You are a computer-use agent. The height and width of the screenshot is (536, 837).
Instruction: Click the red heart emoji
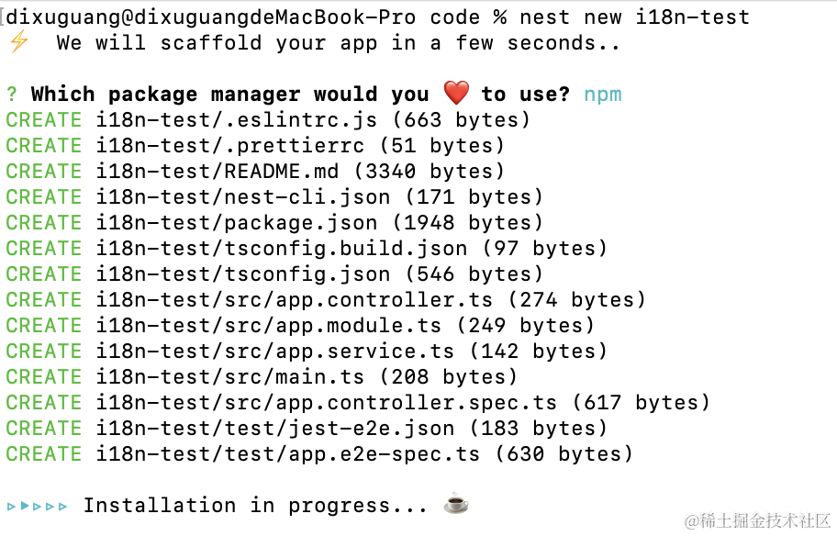(455, 94)
